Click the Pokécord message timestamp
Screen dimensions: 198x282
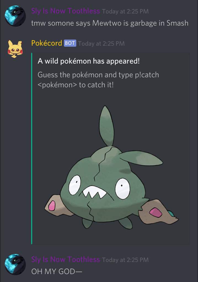click(101, 44)
